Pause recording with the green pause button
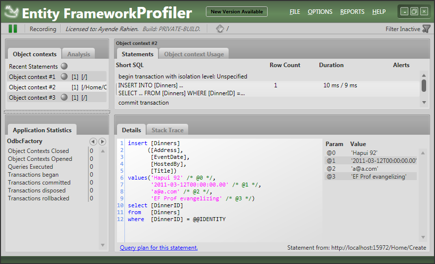 [13, 29]
